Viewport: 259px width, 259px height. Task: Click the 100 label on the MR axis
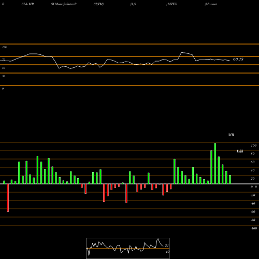(x=253, y=146)
